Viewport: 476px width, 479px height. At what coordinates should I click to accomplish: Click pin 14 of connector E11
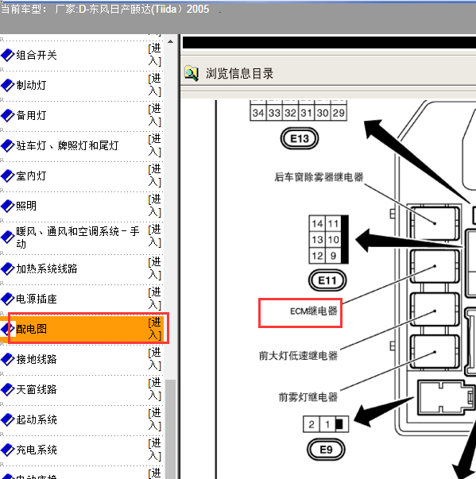pyautogui.click(x=317, y=224)
